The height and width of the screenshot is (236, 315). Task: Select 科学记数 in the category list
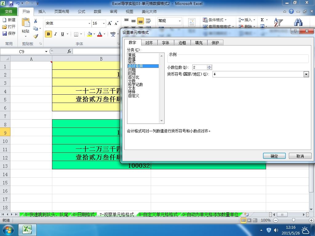136,85
